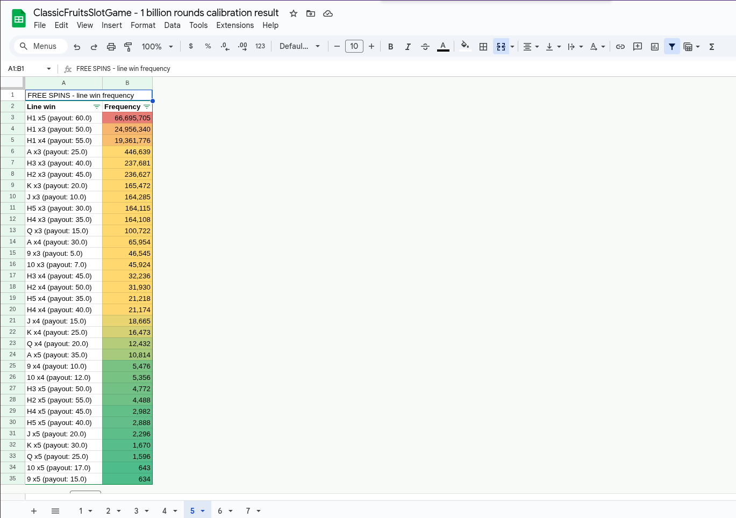Decrease font size with minus button
The width and height of the screenshot is (736, 518).
(x=337, y=47)
